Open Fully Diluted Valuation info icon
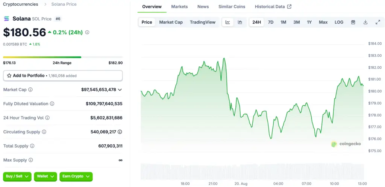385x187 pixels. pos(52,104)
